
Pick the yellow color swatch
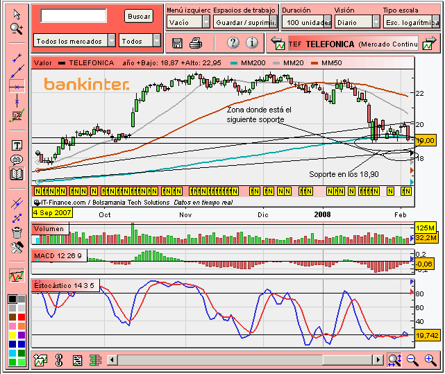[x=12, y=335]
